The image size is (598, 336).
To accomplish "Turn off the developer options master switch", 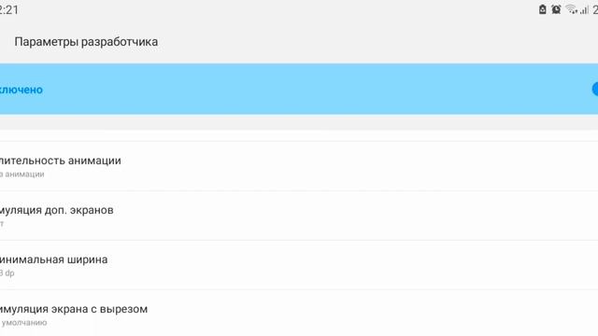I will 595,90.
